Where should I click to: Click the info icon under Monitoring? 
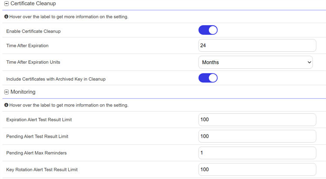[6, 105]
